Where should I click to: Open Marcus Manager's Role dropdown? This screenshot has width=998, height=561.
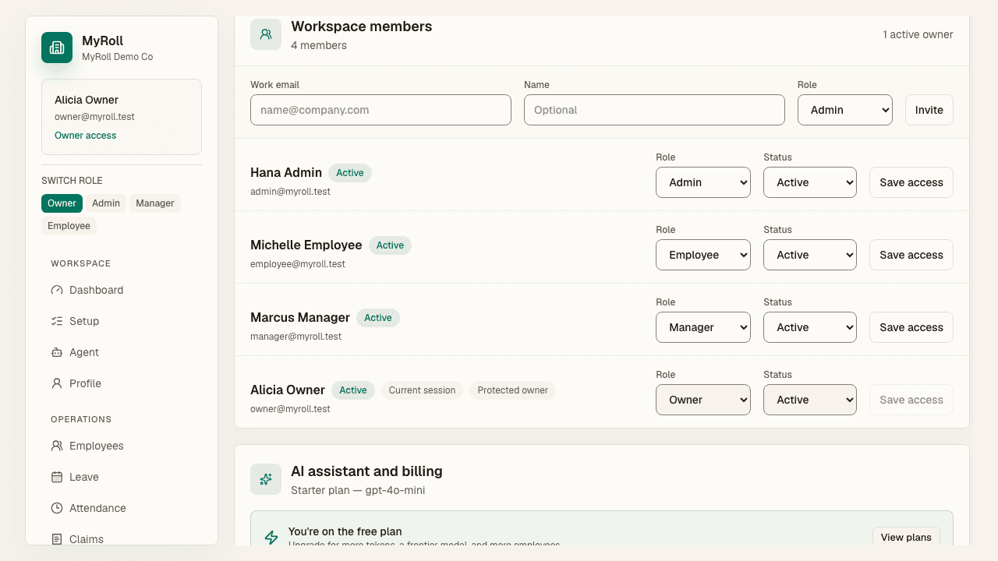pyautogui.click(x=703, y=327)
